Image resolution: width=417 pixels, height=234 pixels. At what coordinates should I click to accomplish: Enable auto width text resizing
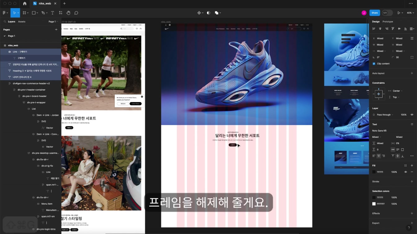(393, 149)
